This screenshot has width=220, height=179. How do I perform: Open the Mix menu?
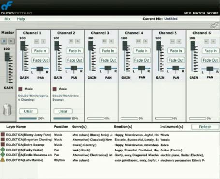coord(7,19)
